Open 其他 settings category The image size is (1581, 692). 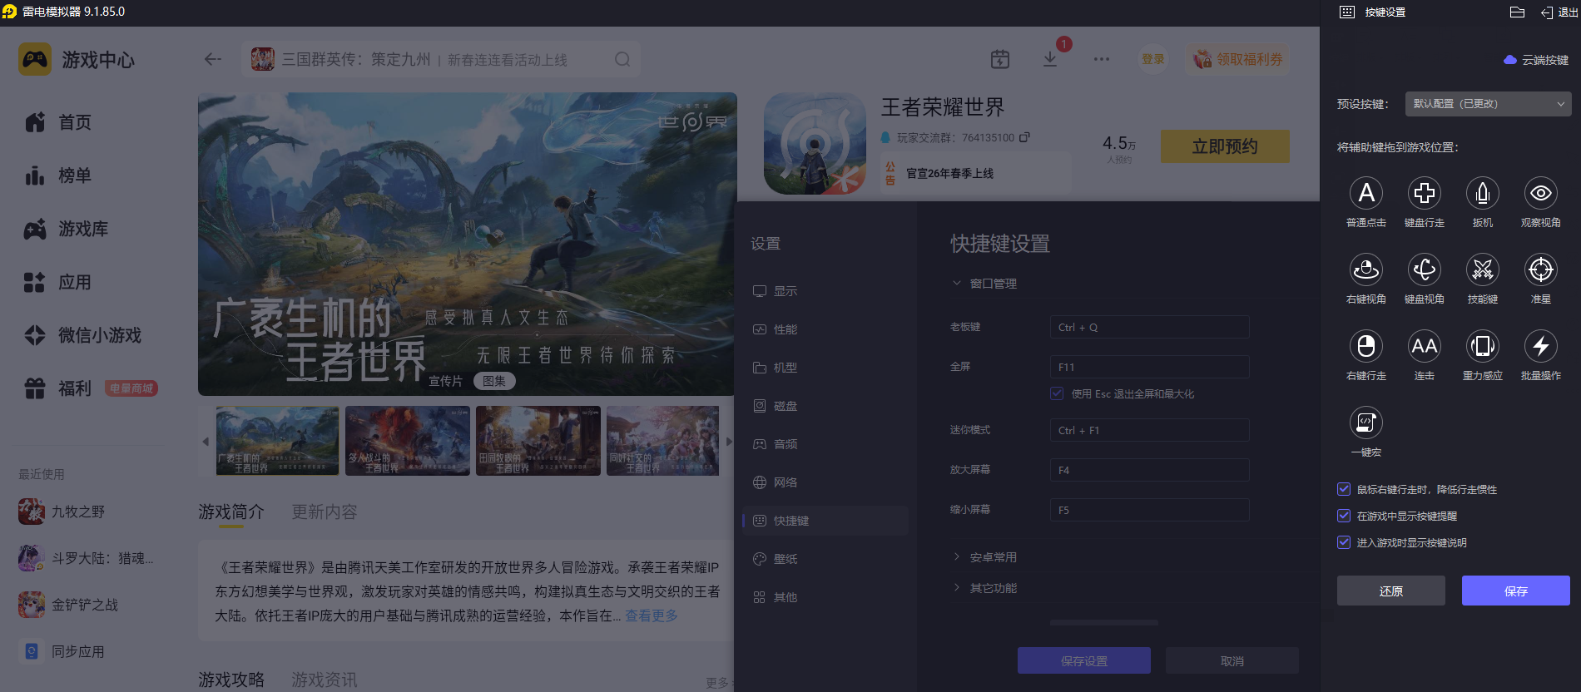point(825,597)
